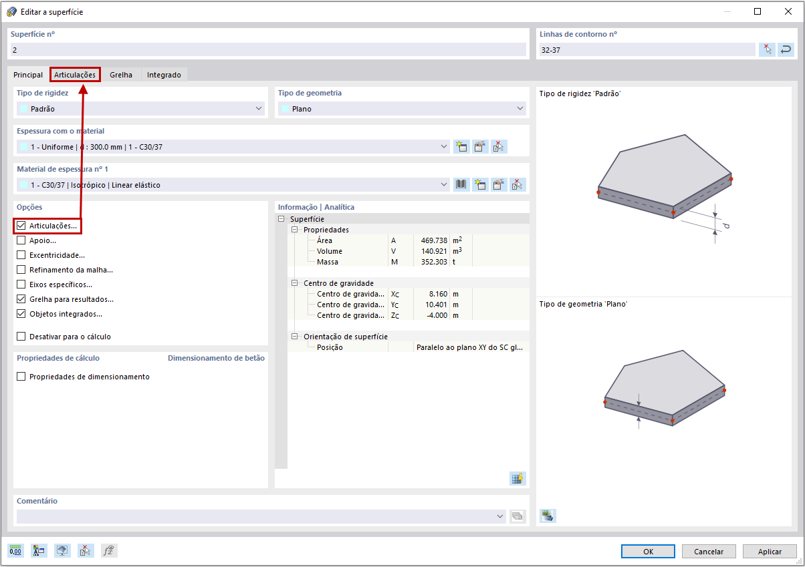Click the select boundary lines graphically icon

767,49
